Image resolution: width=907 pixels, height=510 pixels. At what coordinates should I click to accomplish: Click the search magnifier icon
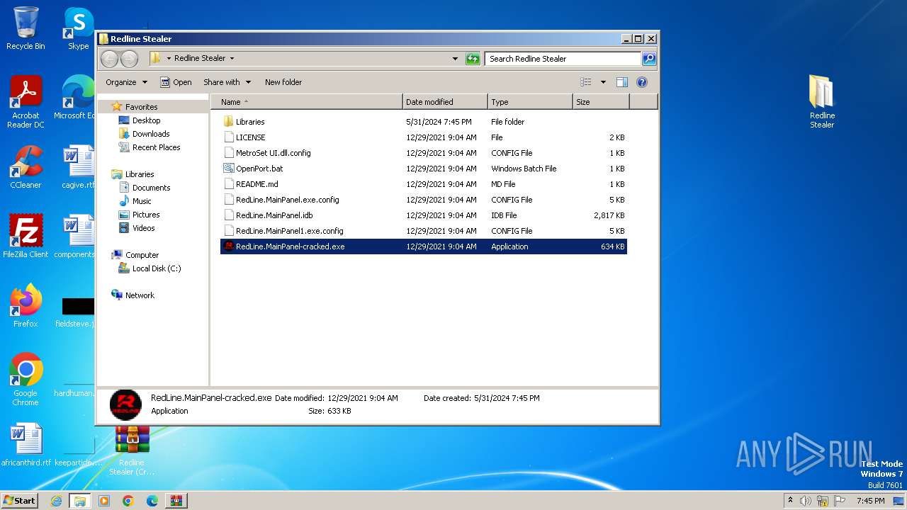click(x=648, y=59)
